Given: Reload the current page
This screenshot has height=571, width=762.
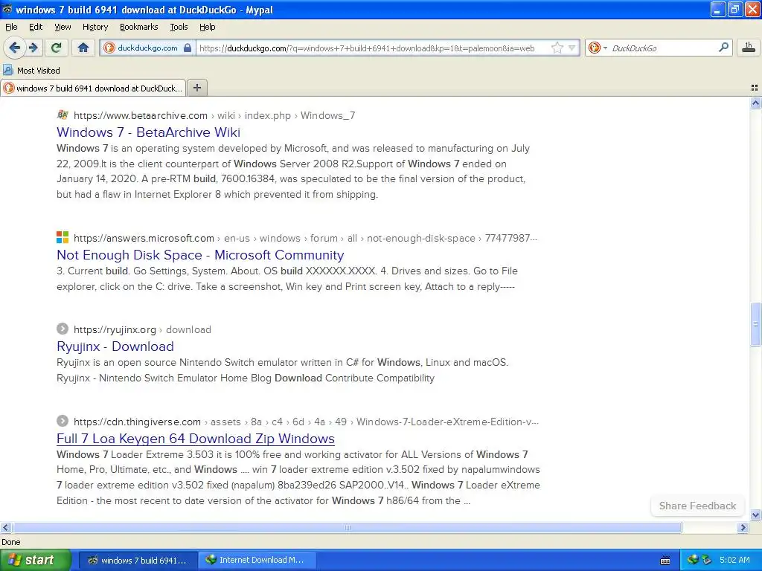Looking at the screenshot, I should pyautogui.click(x=57, y=48).
